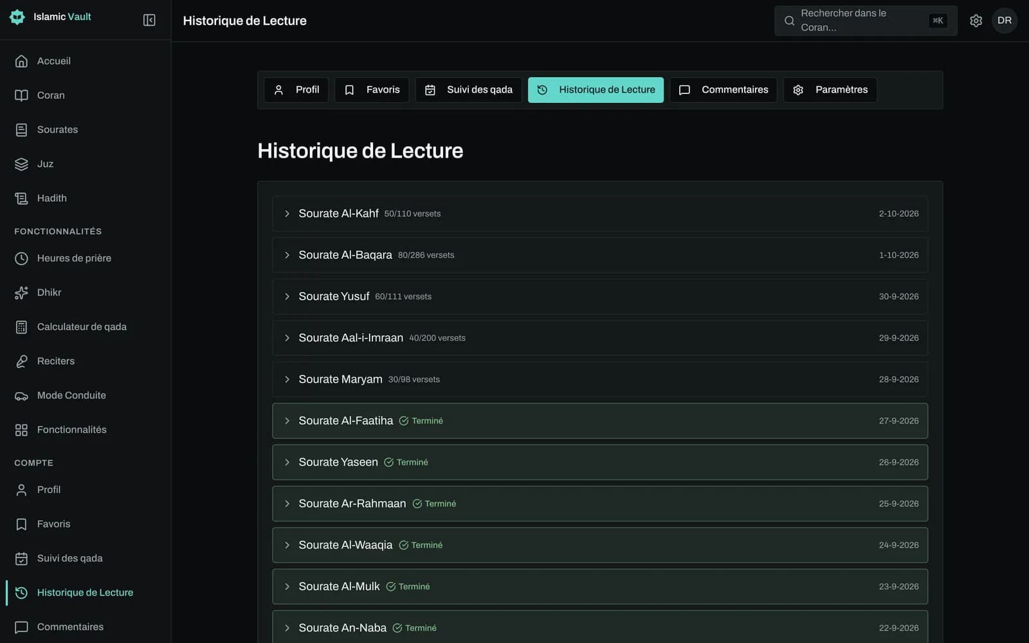This screenshot has height=643, width=1029.
Task: Click the Sourate Yaseen row title
Action: tap(338, 462)
